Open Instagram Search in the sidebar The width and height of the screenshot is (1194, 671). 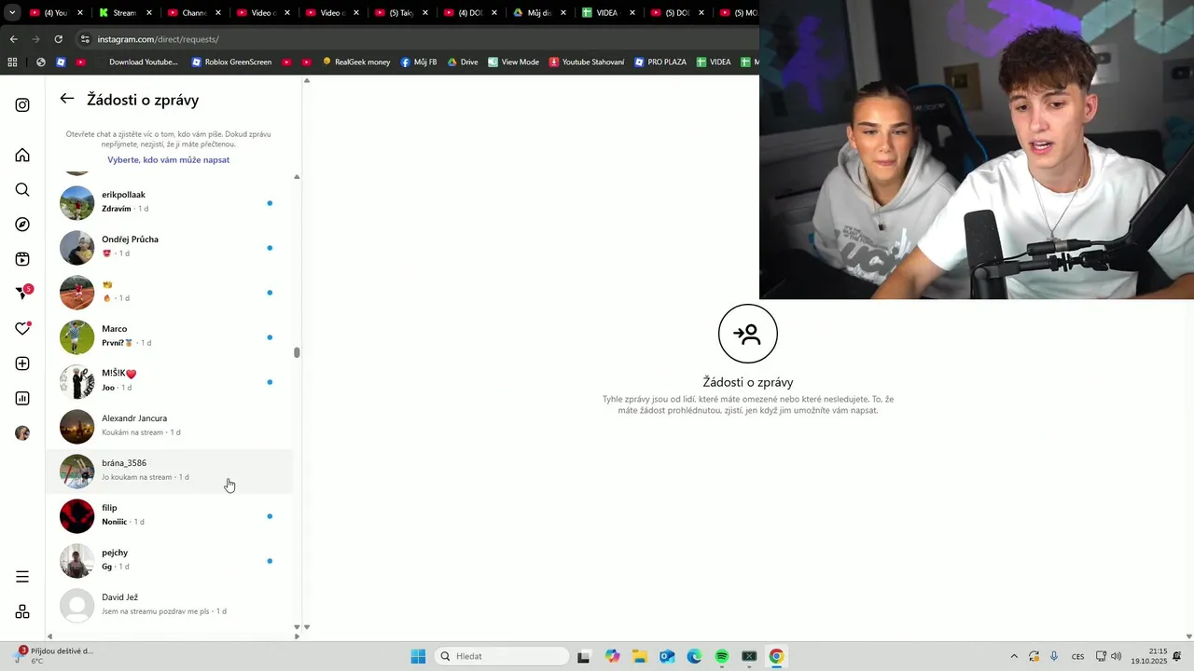pos(22,190)
